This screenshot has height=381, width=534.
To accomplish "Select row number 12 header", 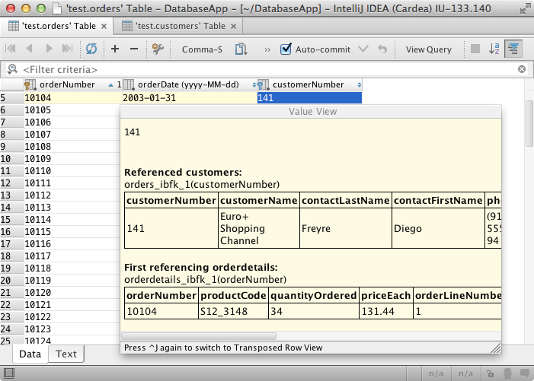I will click(11, 183).
